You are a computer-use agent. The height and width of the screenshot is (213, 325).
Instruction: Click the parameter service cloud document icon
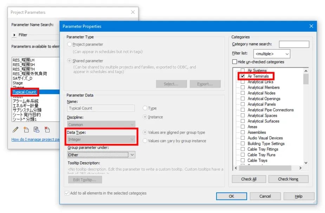coord(37,129)
